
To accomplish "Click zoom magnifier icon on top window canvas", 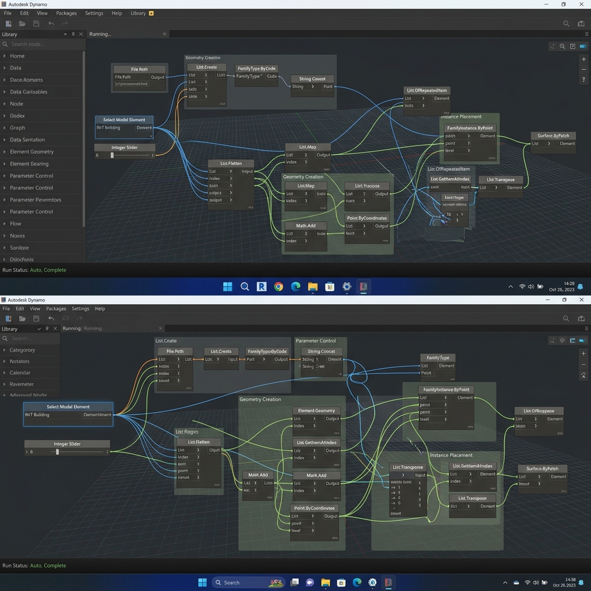I will point(562,46).
